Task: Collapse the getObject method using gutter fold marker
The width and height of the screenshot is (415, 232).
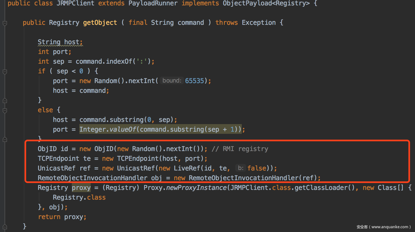Action: (x=5, y=23)
